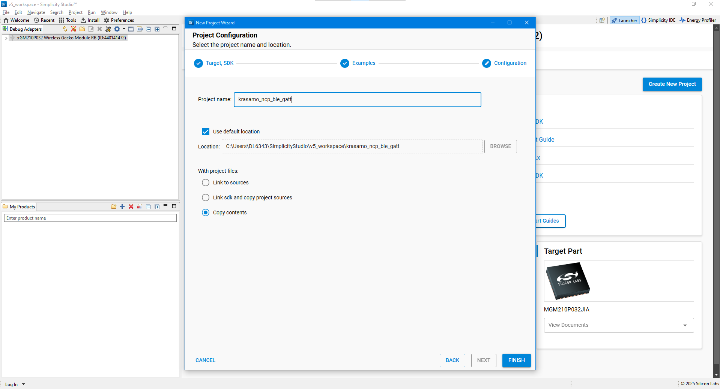Screen dimensions: 720x389
Task: Open the Help menu
Action: pyautogui.click(x=127, y=12)
